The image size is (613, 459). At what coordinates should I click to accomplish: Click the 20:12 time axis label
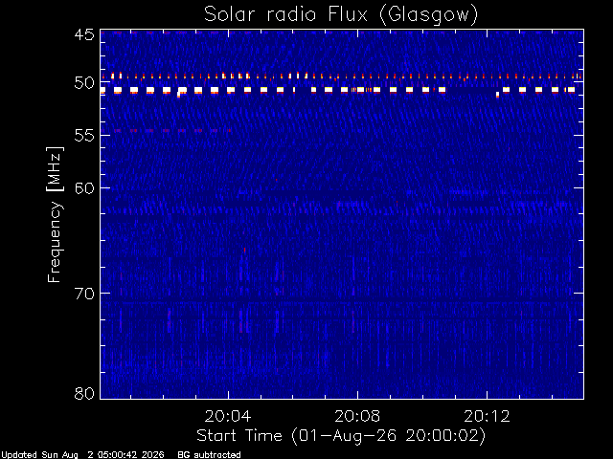point(487,416)
